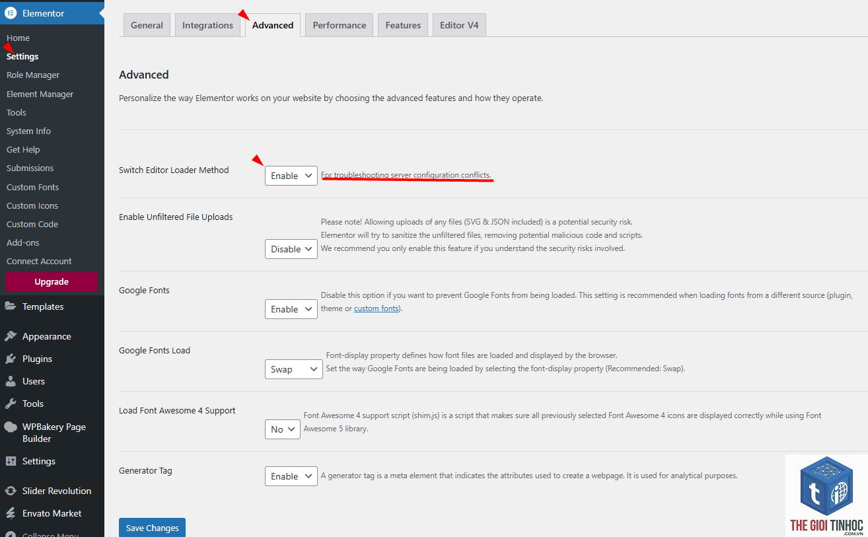The height and width of the screenshot is (537, 868).
Task: Open the Plugins menu
Action: pyautogui.click(x=52, y=359)
